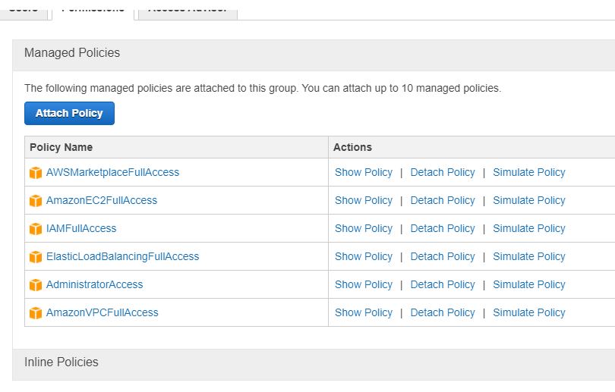The width and height of the screenshot is (615, 392).
Task: Click the icon next to ElasticLoadBalancingFullAccess
Action: 36,257
